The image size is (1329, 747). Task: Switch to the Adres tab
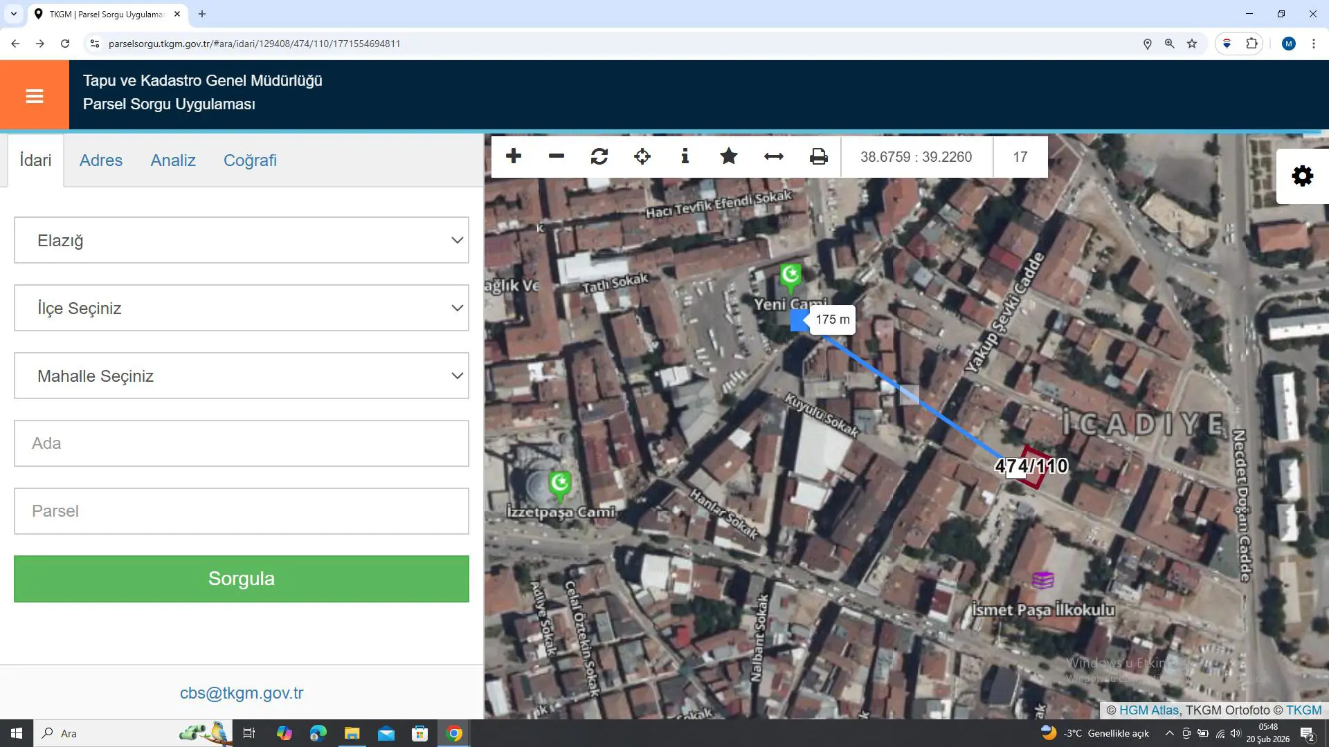[x=101, y=160]
